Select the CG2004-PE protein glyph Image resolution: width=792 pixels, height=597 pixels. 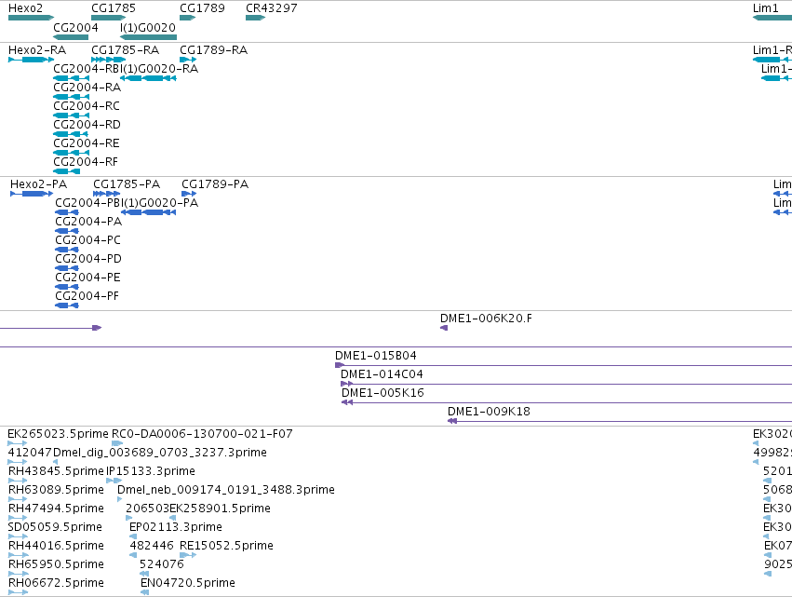[67, 287]
